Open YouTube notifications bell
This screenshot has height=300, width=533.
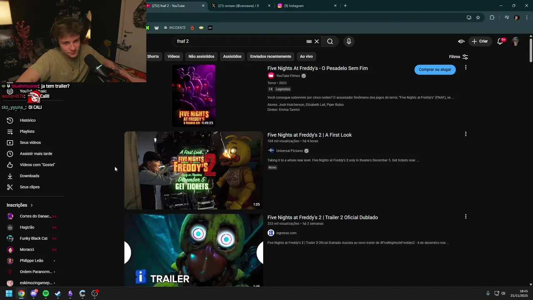[501, 41]
